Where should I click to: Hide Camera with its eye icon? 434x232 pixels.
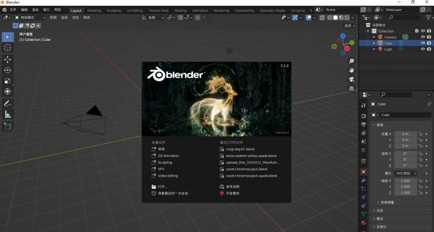[x=423, y=37]
